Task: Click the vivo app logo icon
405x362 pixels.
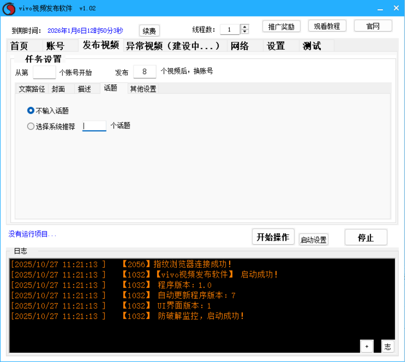Action: coord(8,8)
